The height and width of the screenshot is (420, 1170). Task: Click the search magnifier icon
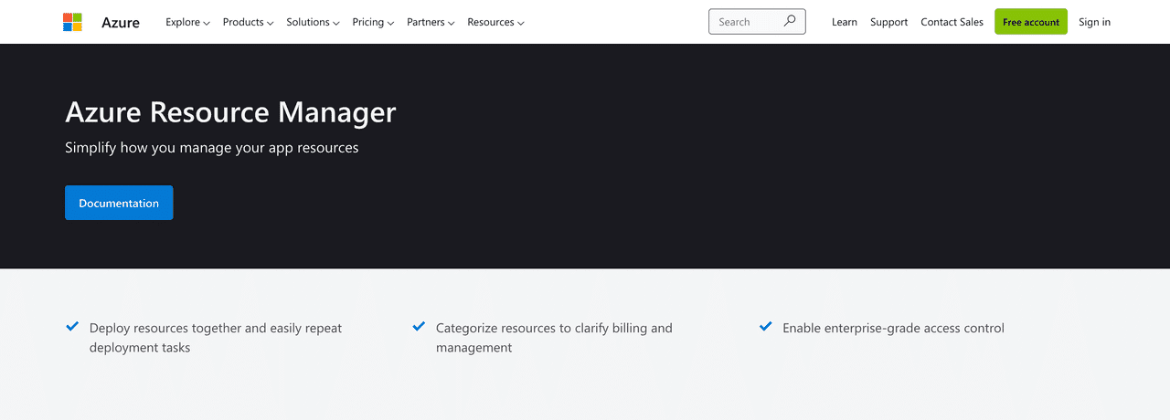790,21
